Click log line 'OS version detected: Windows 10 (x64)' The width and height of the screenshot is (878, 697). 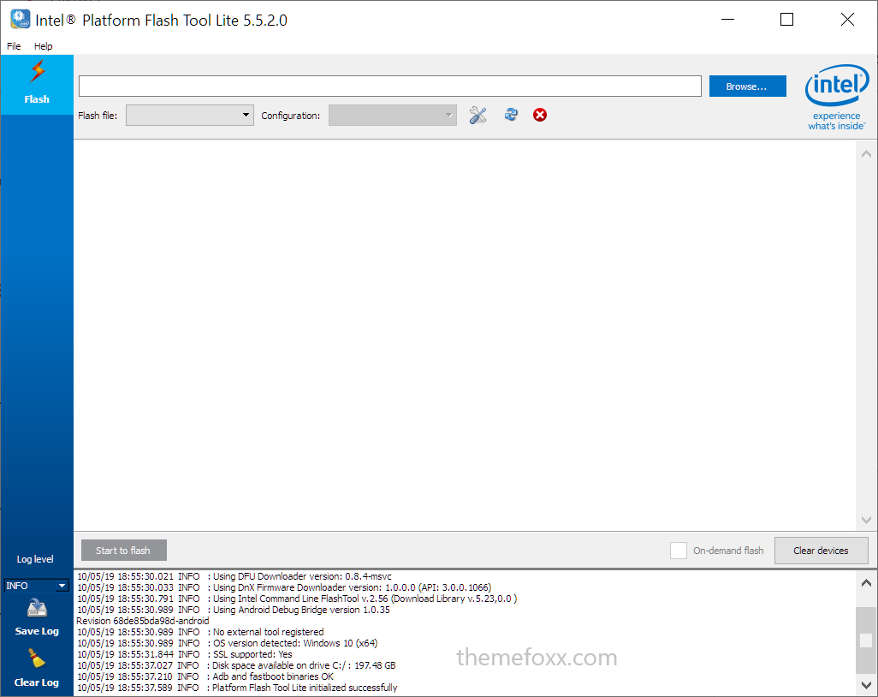[x=227, y=643]
